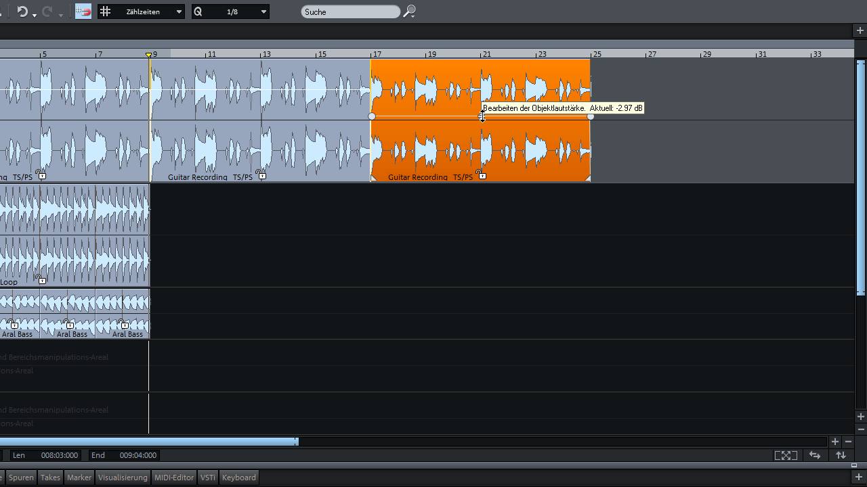Click the vertical arrows zoom icon
Viewport: 867px width, 487px height.
point(841,455)
